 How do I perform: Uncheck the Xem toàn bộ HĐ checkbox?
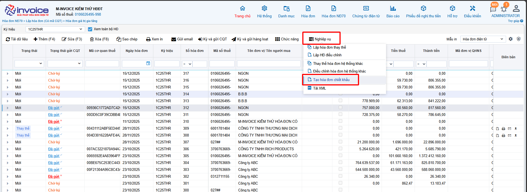(x=90, y=29)
